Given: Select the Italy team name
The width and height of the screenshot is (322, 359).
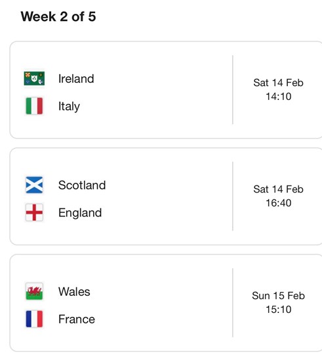Looking at the screenshot, I should 69,107.
